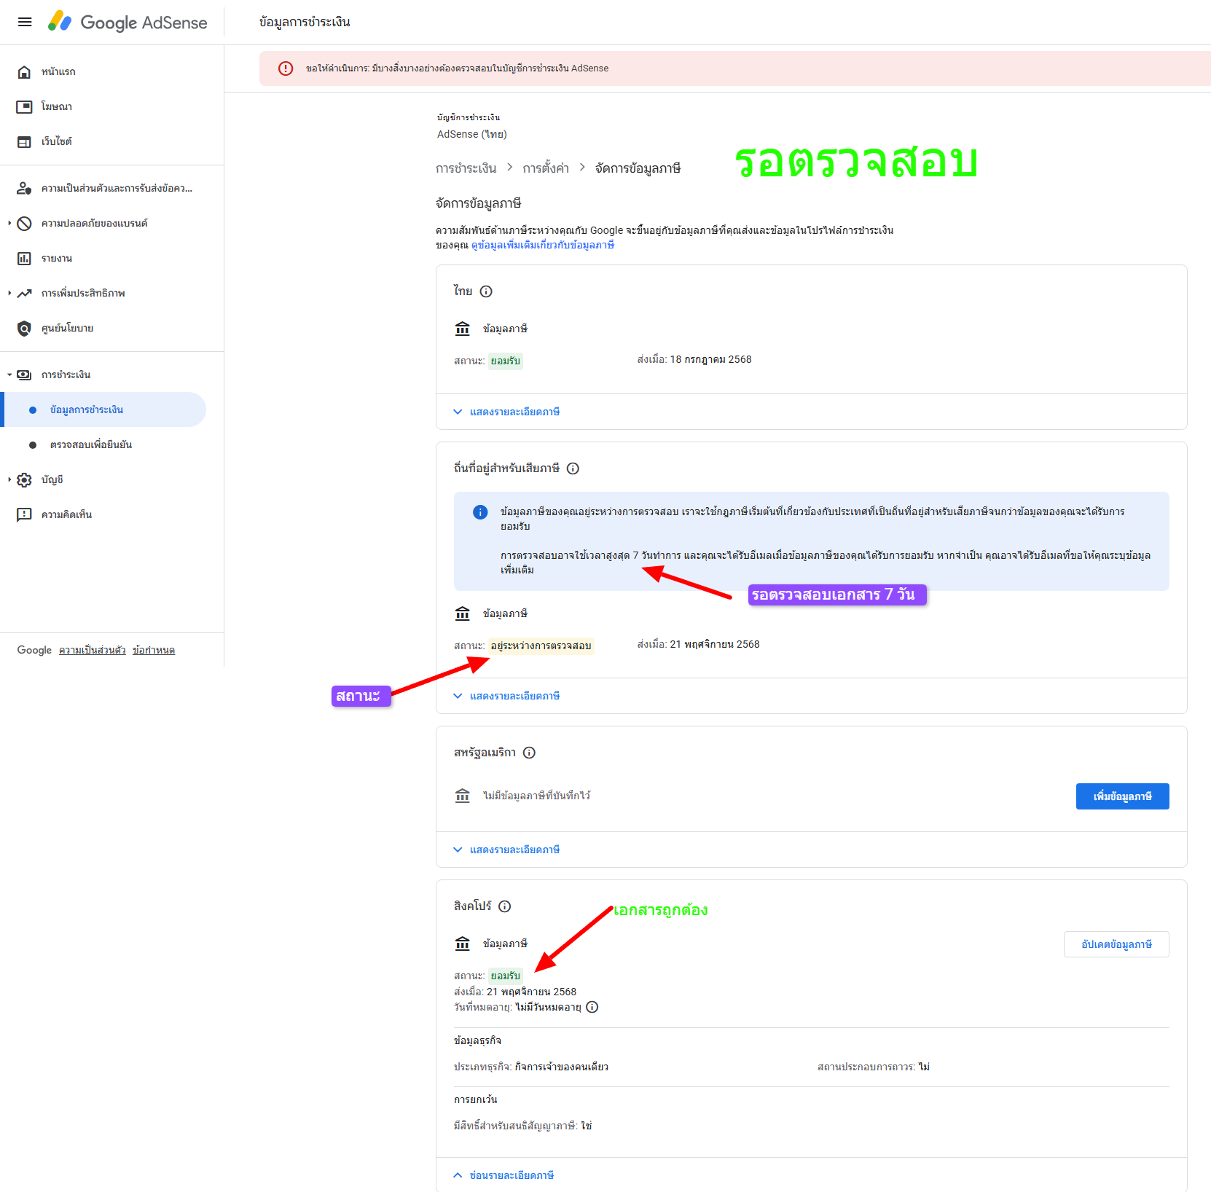Open the hamburger navigation menu

(x=25, y=22)
